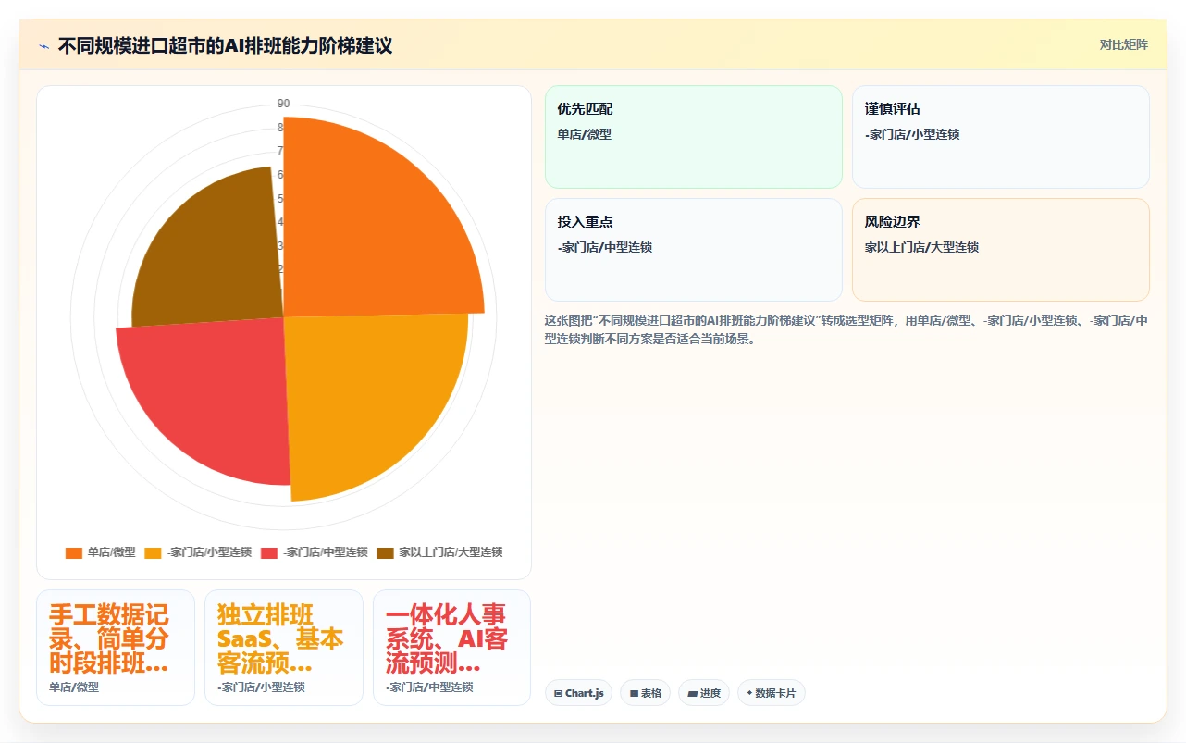Open the 独立排班SaaS data card

[x=284, y=648]
